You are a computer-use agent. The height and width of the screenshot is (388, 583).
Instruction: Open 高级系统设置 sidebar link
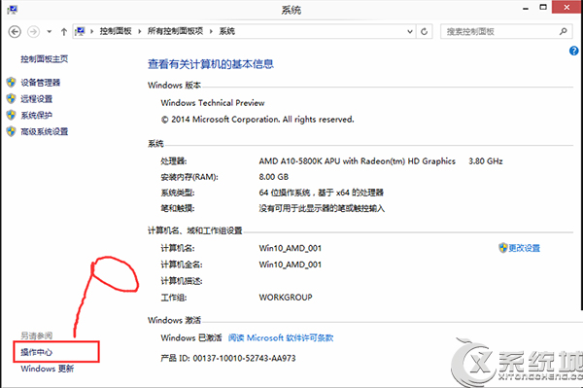[x=45, y=131]
